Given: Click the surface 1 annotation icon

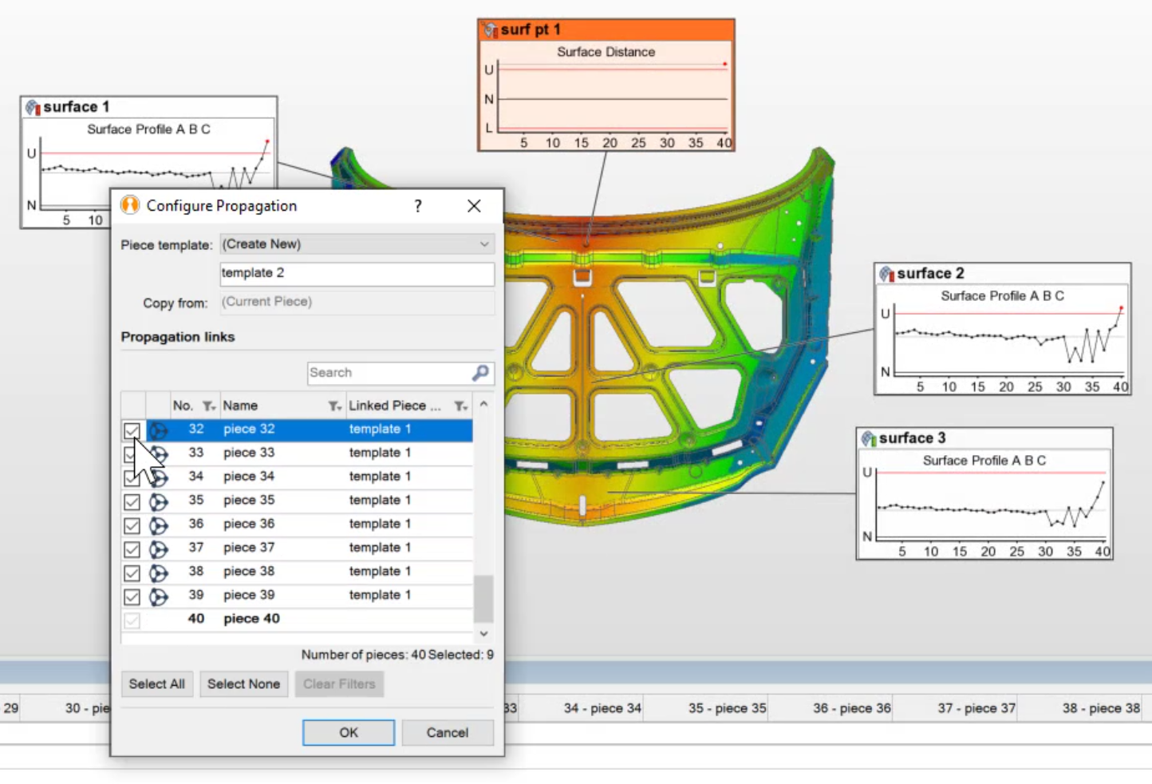Looking at the screenshot, I should [33, 107].
